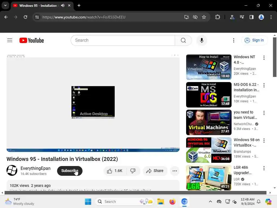277x208 pixels.
Task: Open Firefox from the taskbar
Action: click(172, 201)
